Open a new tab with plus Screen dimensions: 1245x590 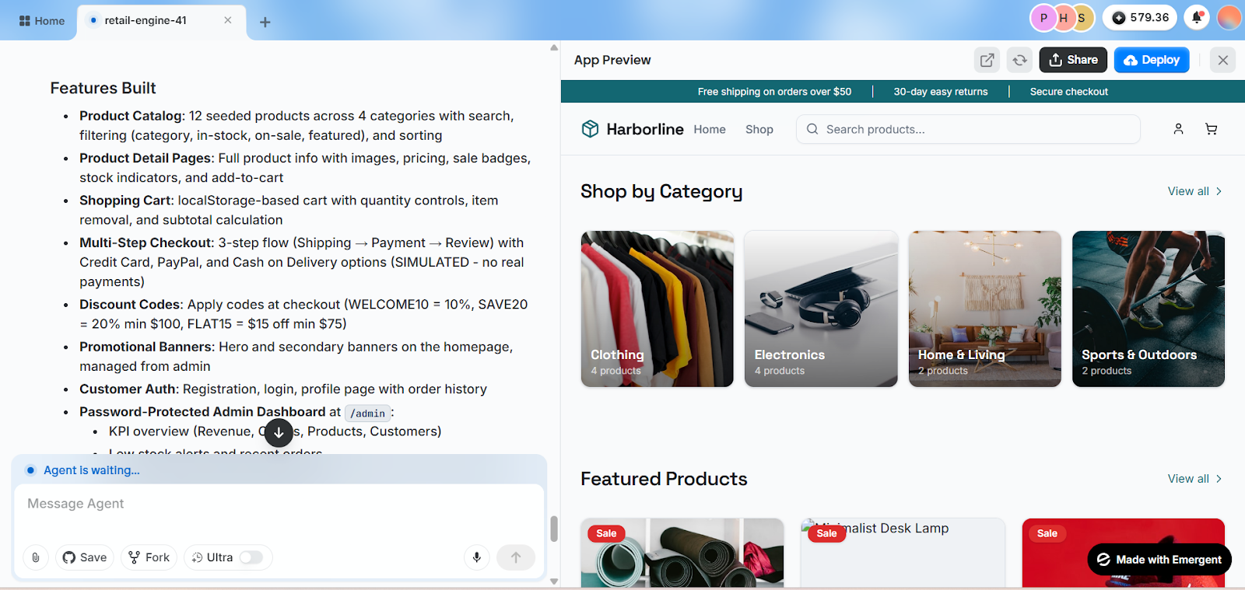[x=265, y=22]
